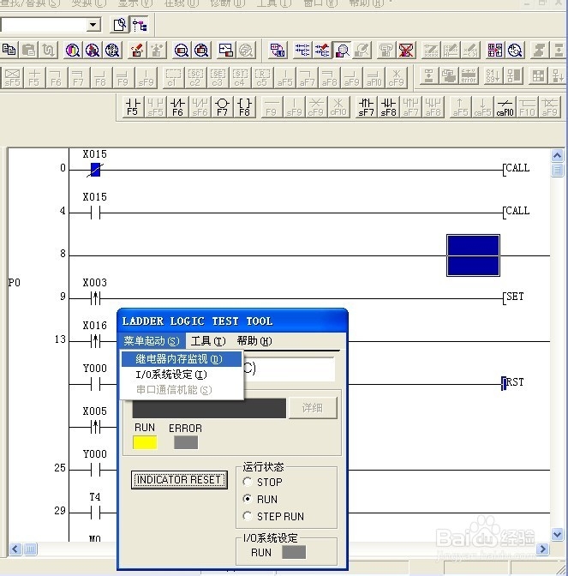Click the yellow RUN indicator
Image resolution: width=568 pixels, height=576 pixels.
(x=145, y=442)
